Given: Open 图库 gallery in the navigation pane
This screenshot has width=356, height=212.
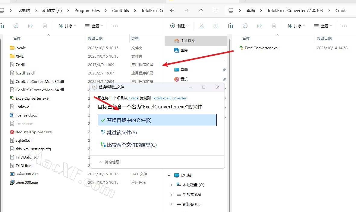Looking at the screenshot, I should (x=184, y=50).
